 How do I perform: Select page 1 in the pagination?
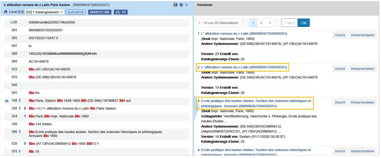[x=253, y=23]
